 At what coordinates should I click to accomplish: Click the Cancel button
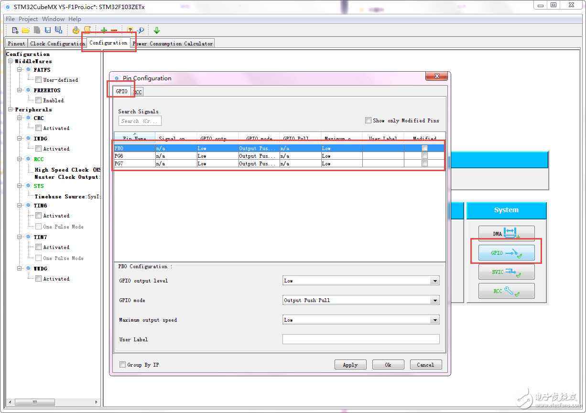[x=425, y=365]
